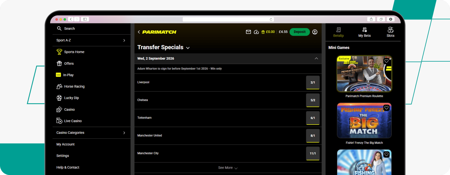This screenshot has height=175, width=450.
Task: Favourite Parimatch Premium Roulette heart
Action: (386, 61)
